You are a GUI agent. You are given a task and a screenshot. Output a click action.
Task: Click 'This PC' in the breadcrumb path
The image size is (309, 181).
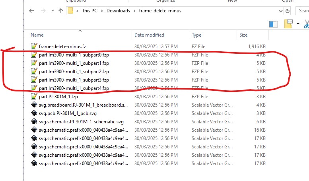pyautogui.click(x=89, y=11)
